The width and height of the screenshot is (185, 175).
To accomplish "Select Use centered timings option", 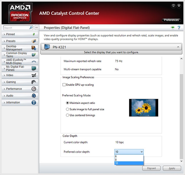I will tap(67, 115).
